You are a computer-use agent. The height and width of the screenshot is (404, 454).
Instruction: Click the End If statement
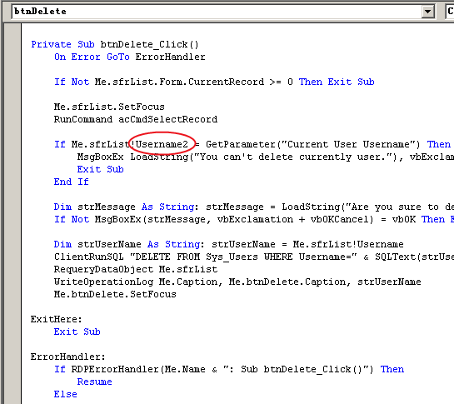(x=72, y=182)
